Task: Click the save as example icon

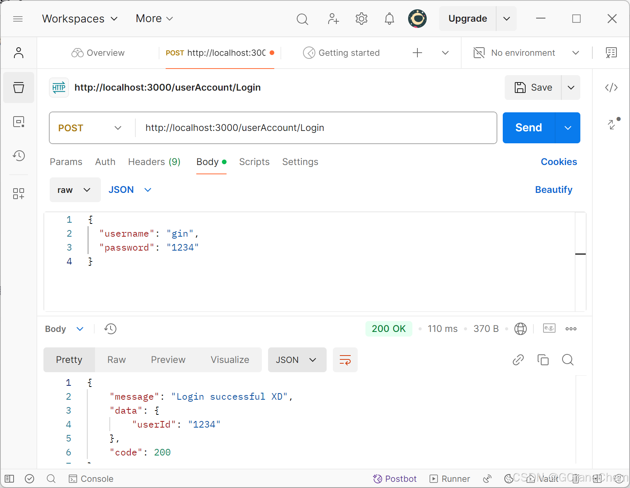Action: (x=549, y=328)
